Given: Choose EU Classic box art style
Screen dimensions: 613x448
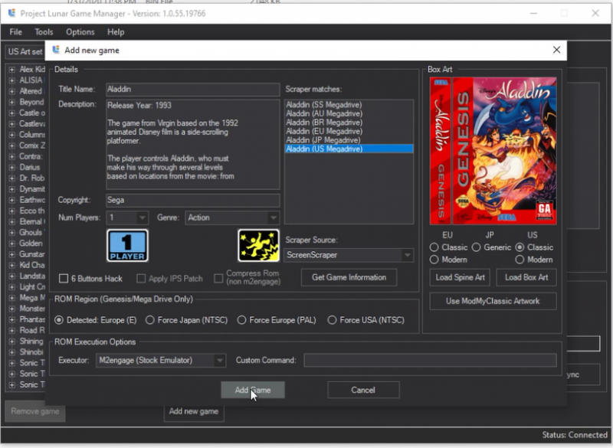Looking at the screenshot, I should 434,247.
